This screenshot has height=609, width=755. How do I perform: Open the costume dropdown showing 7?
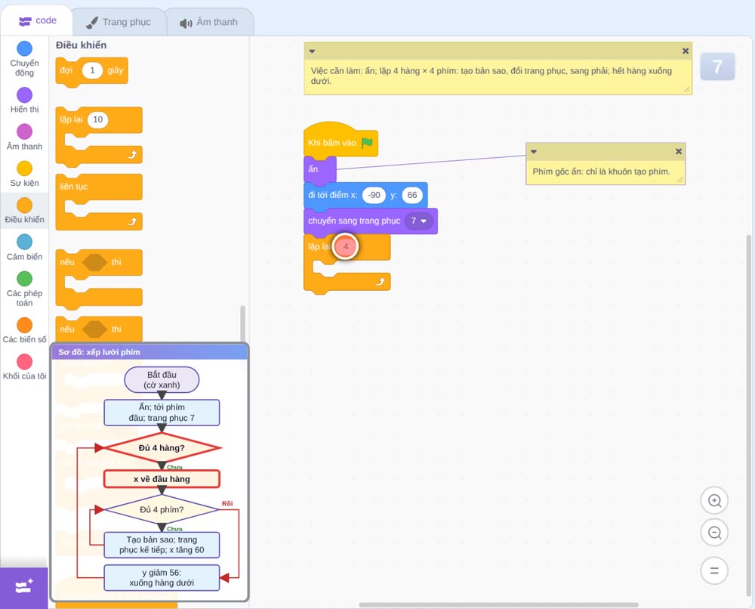coord(418,221)
